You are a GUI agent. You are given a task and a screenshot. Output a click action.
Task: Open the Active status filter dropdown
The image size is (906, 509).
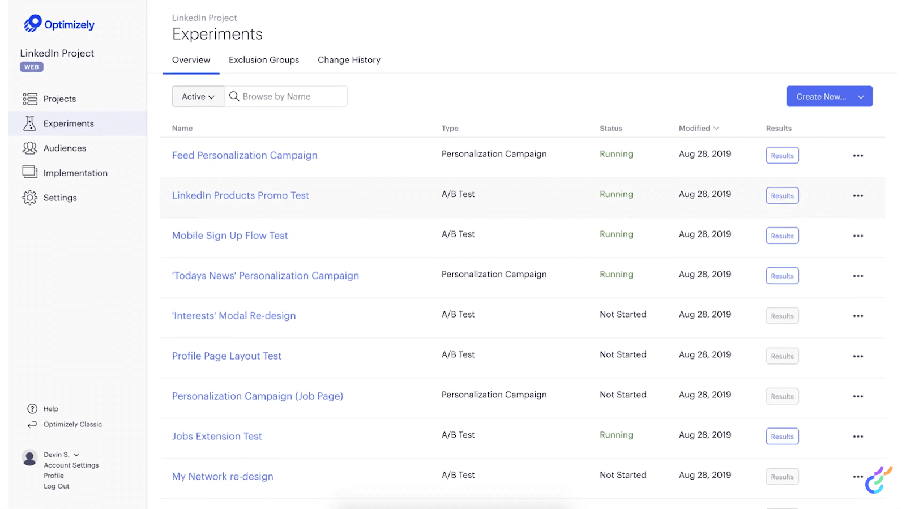198,96
